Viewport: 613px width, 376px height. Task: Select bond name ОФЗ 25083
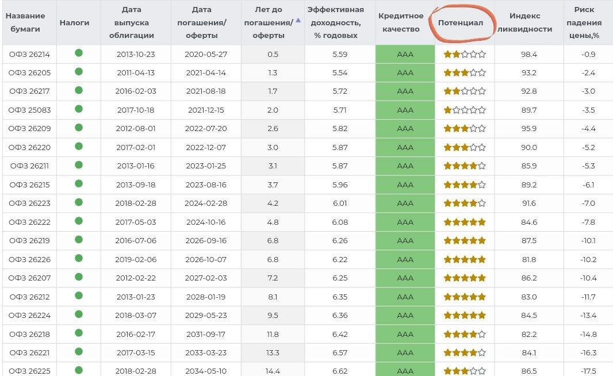point(30,110)
